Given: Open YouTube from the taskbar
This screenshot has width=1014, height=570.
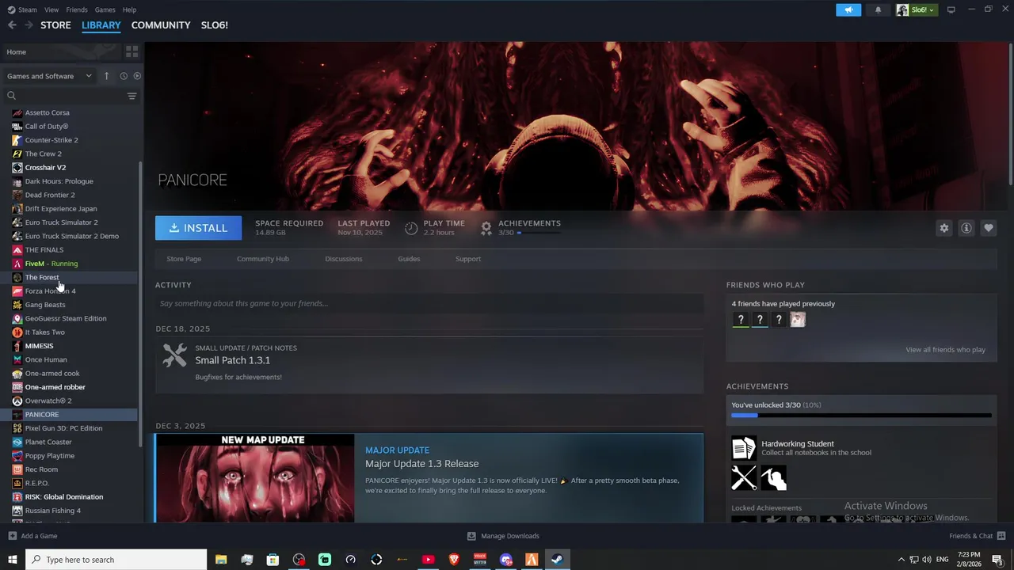Looking at the screenshot, I should tap(428, 560).
